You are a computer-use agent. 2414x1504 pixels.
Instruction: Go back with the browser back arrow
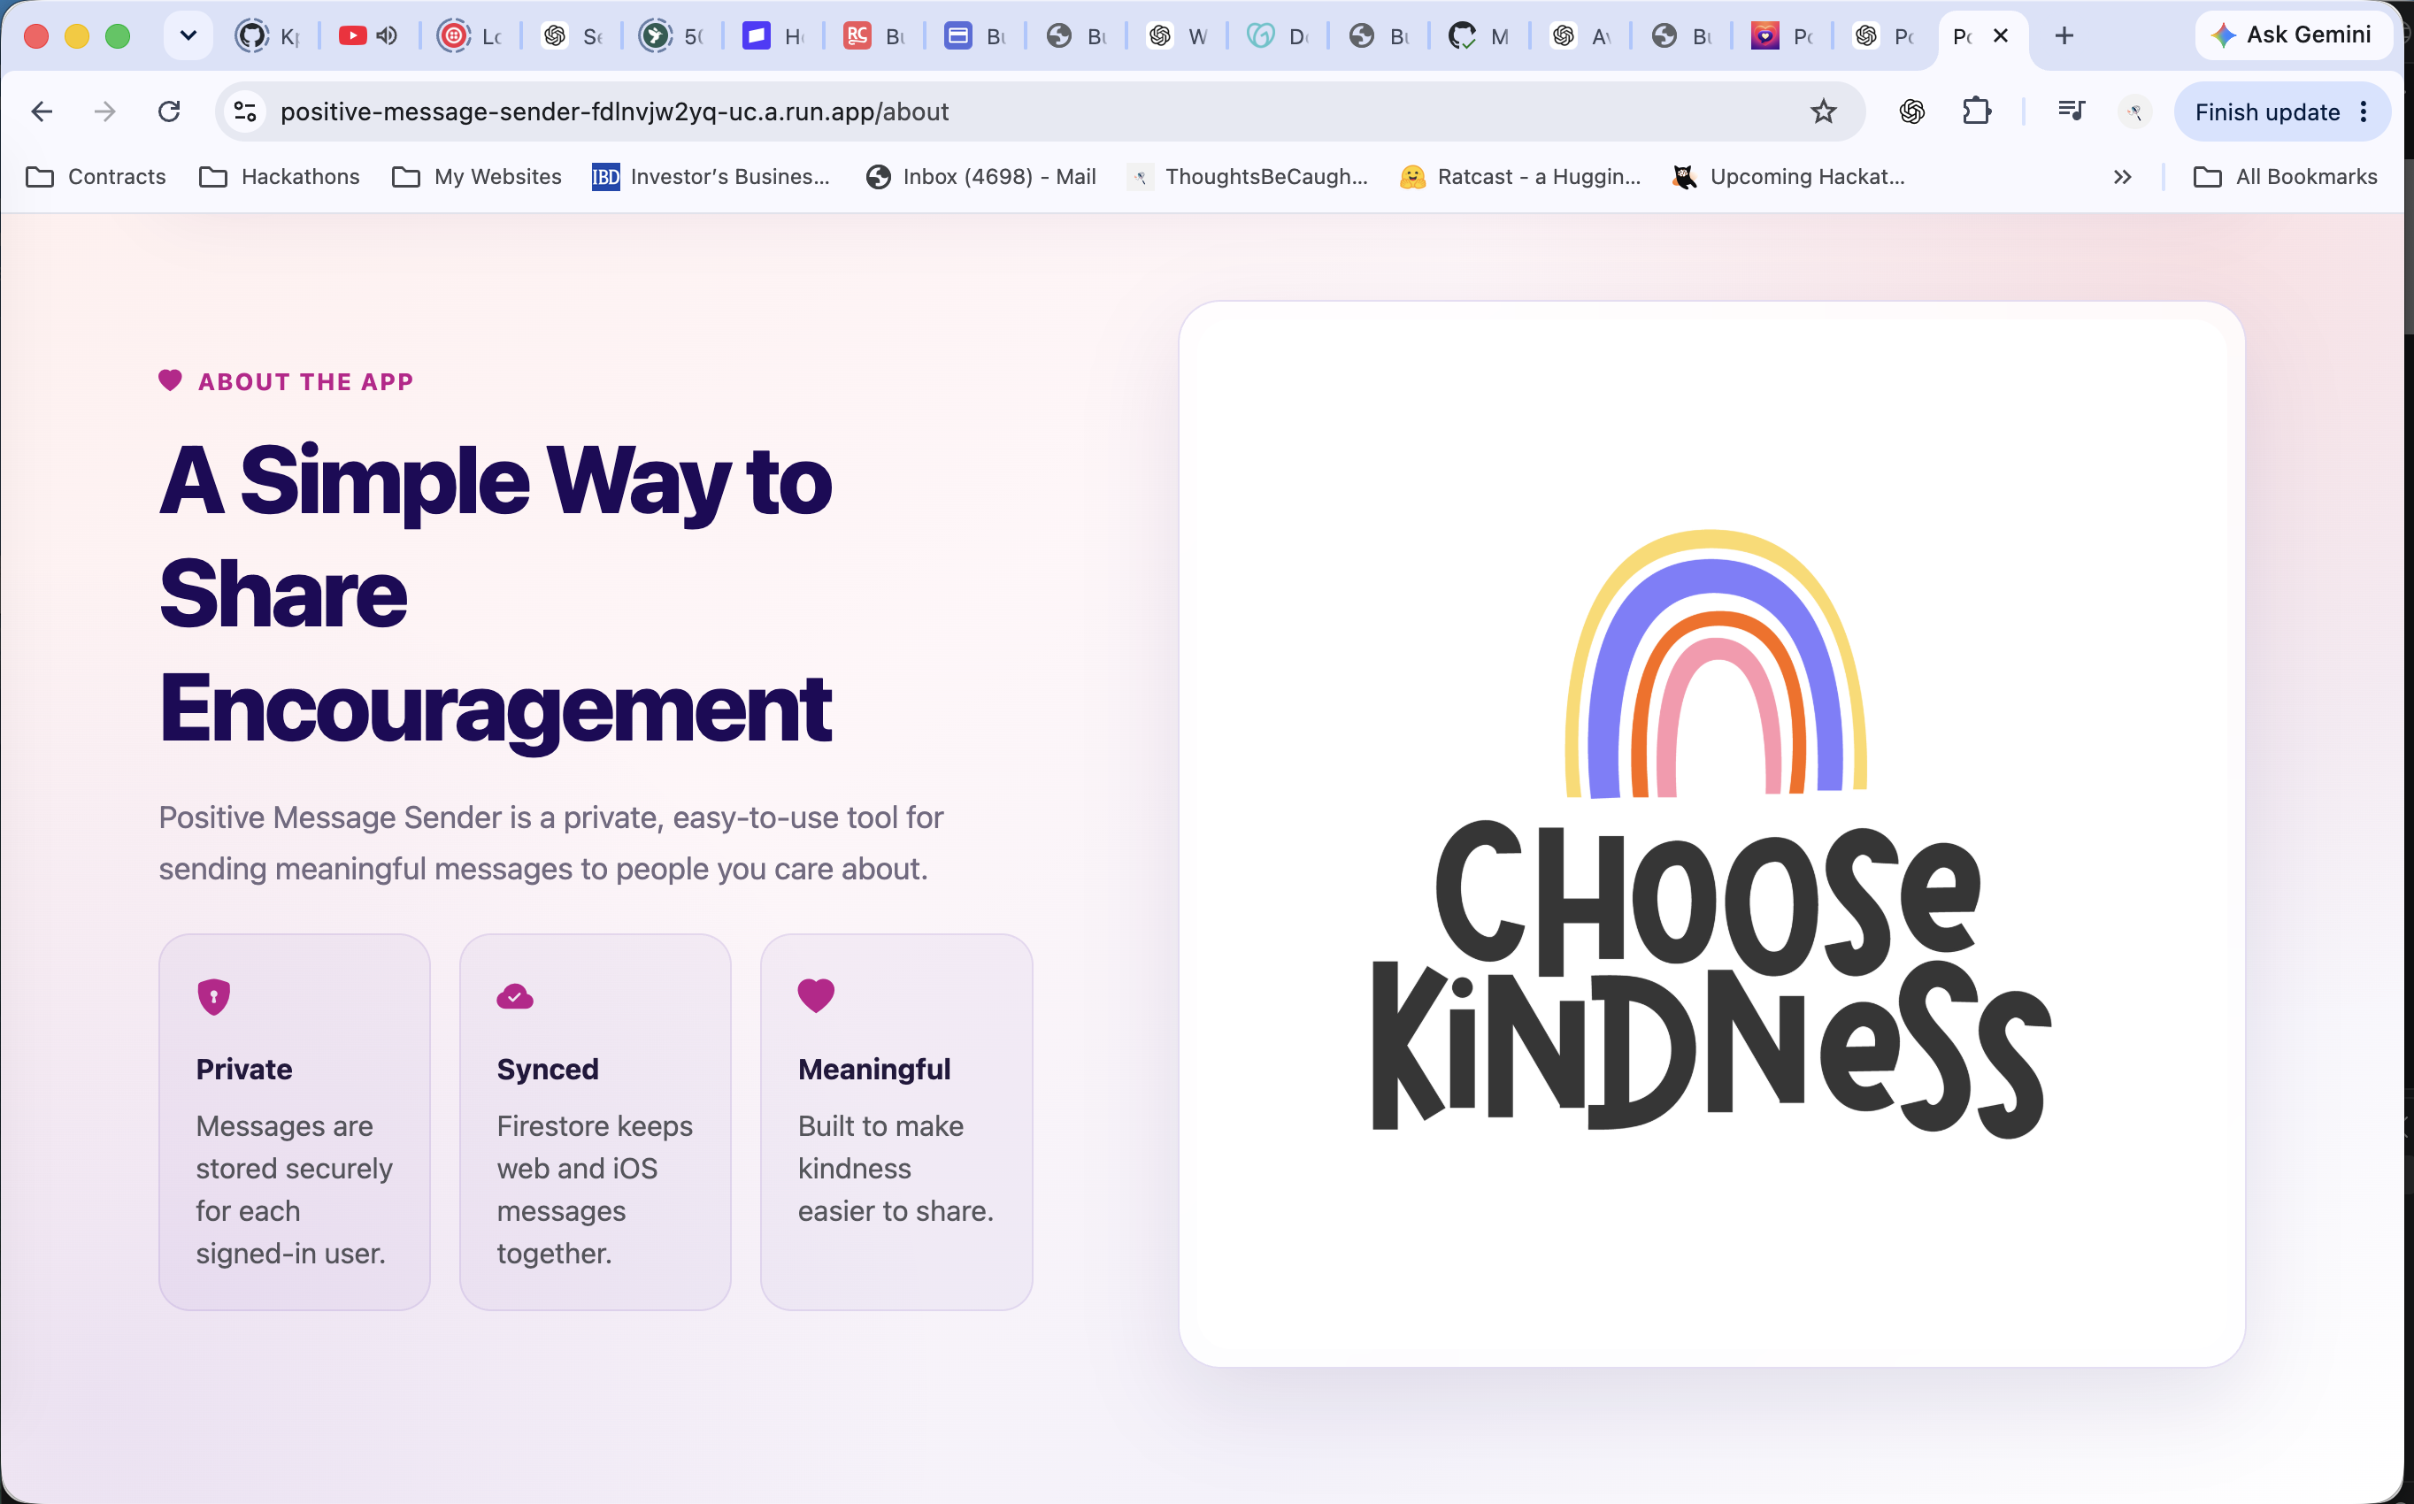[42, 111]
